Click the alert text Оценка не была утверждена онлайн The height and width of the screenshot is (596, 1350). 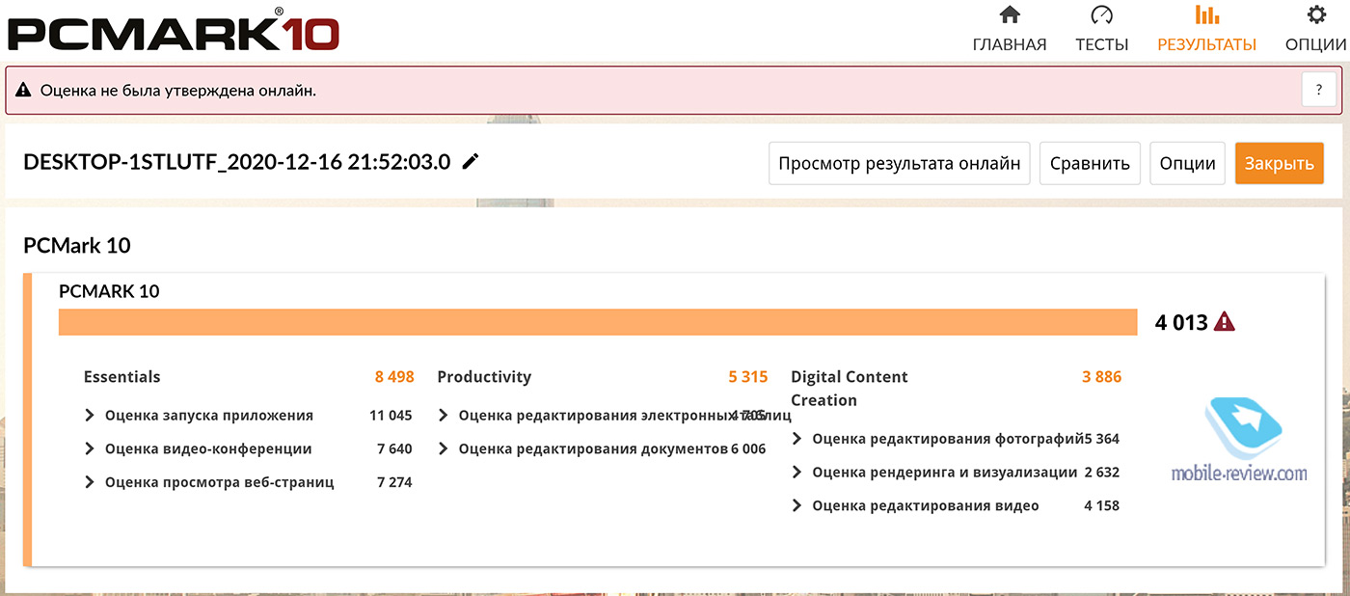[178, 91]
